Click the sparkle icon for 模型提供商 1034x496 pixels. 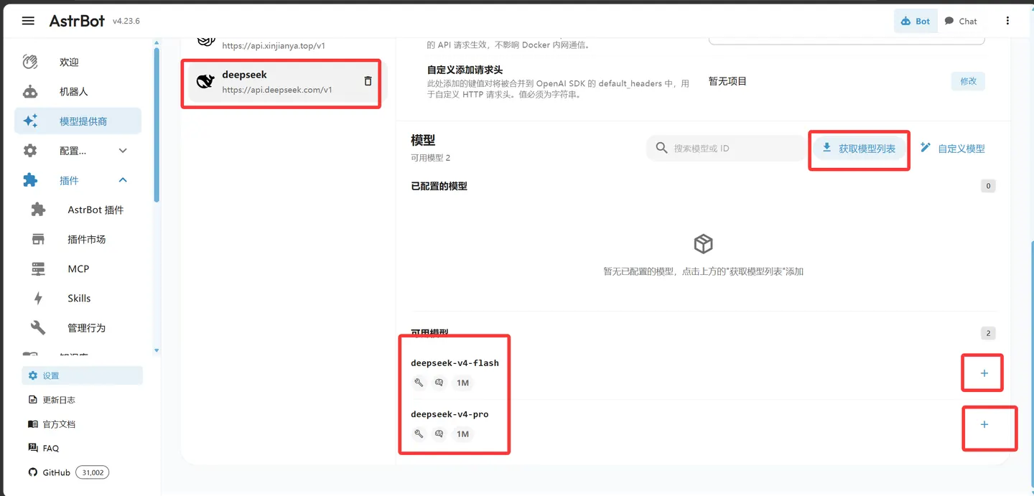click(30, 121)
